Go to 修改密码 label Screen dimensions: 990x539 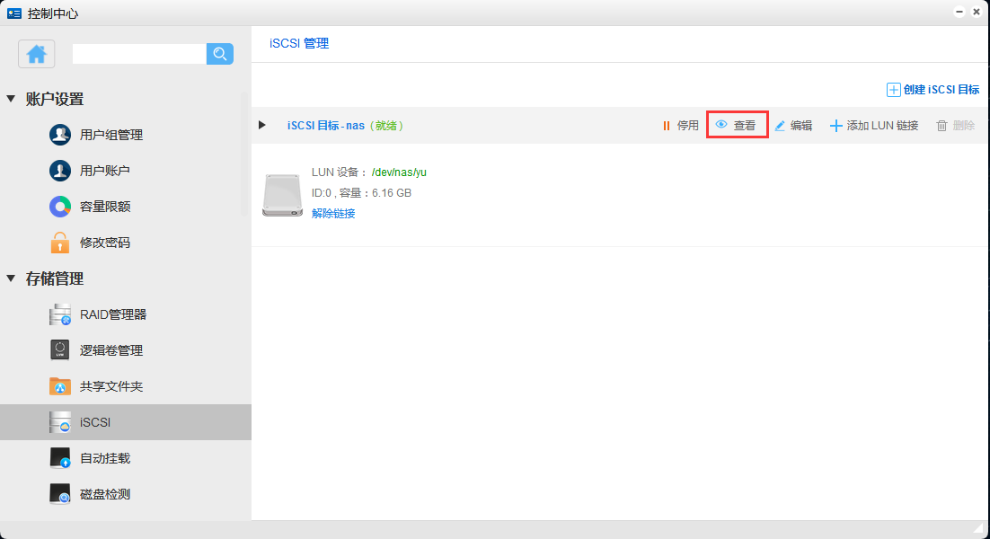point(105,243)
